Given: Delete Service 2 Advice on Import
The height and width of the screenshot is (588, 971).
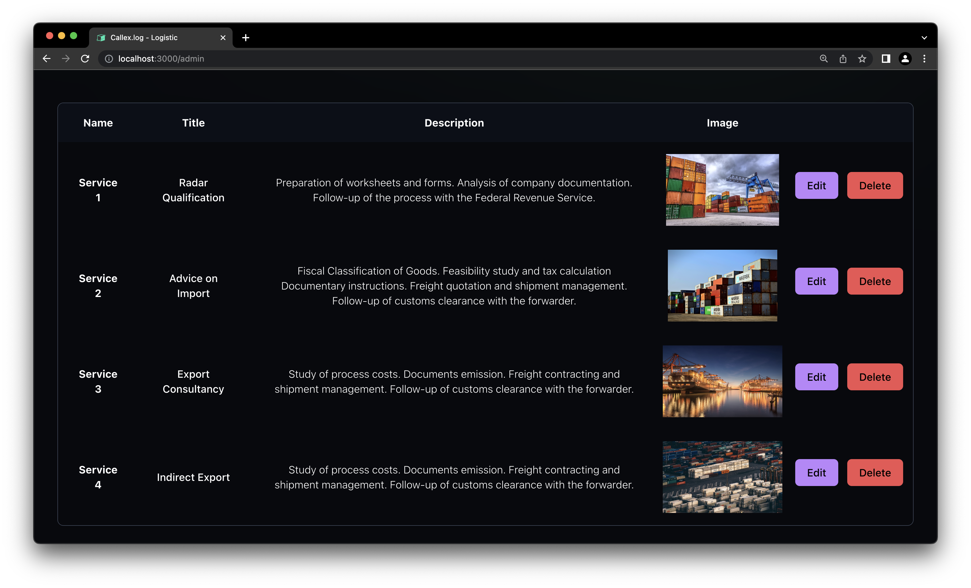Looking at the screenshot, I should coord(875,281).
